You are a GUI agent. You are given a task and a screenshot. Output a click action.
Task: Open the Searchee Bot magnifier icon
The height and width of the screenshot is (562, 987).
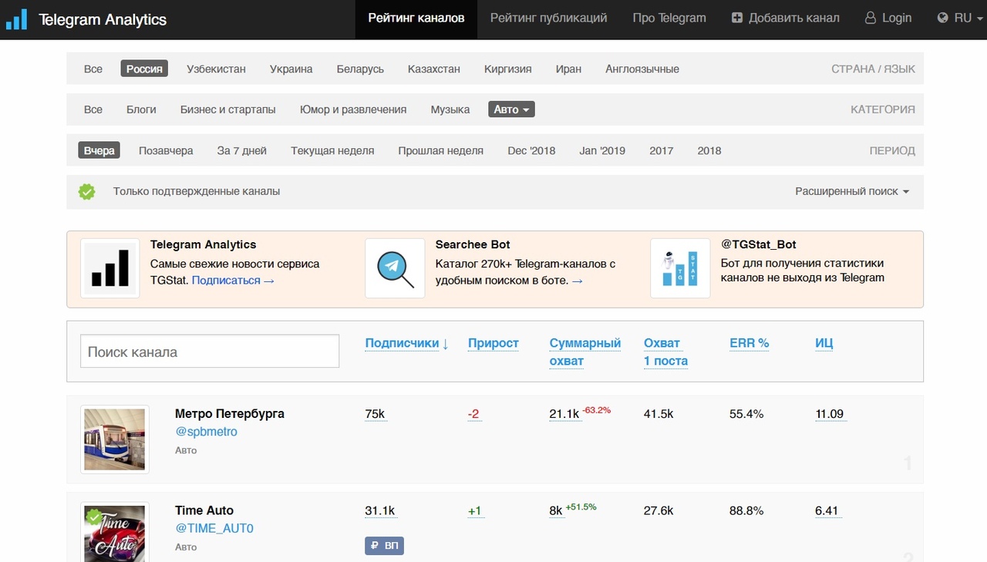click(x=395, y=268)
